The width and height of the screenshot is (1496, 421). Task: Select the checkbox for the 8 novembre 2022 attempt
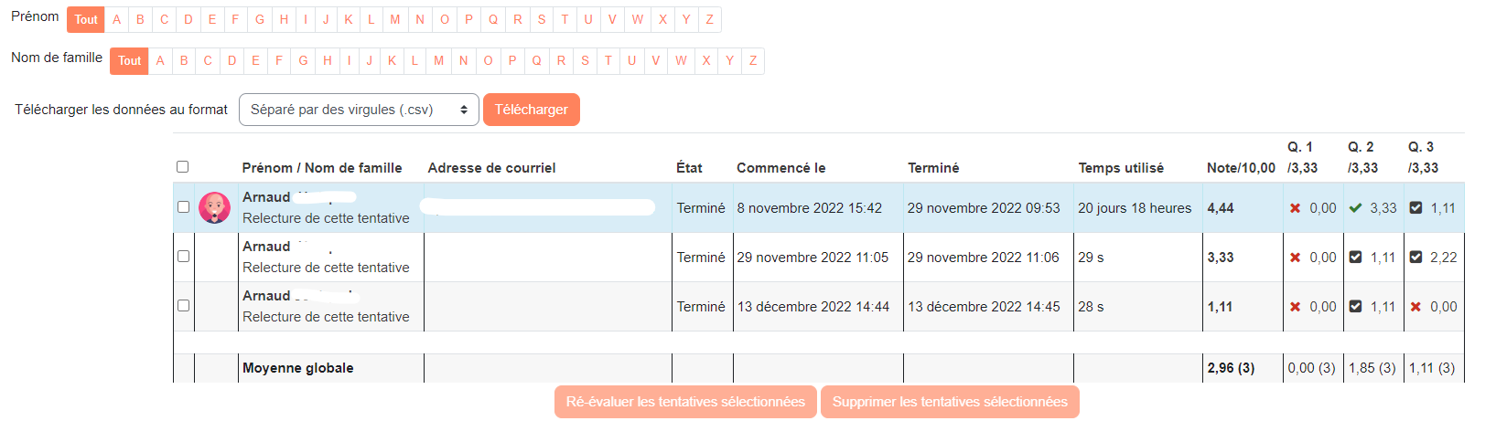pos(183,207)
